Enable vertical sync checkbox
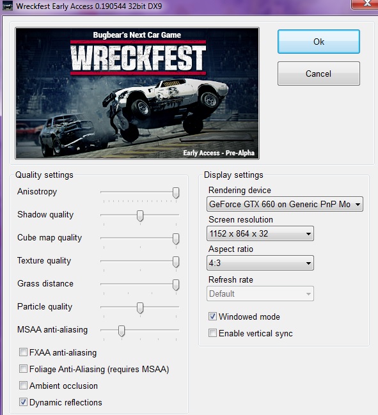378x415 pixels. click(x=212, y=333)
